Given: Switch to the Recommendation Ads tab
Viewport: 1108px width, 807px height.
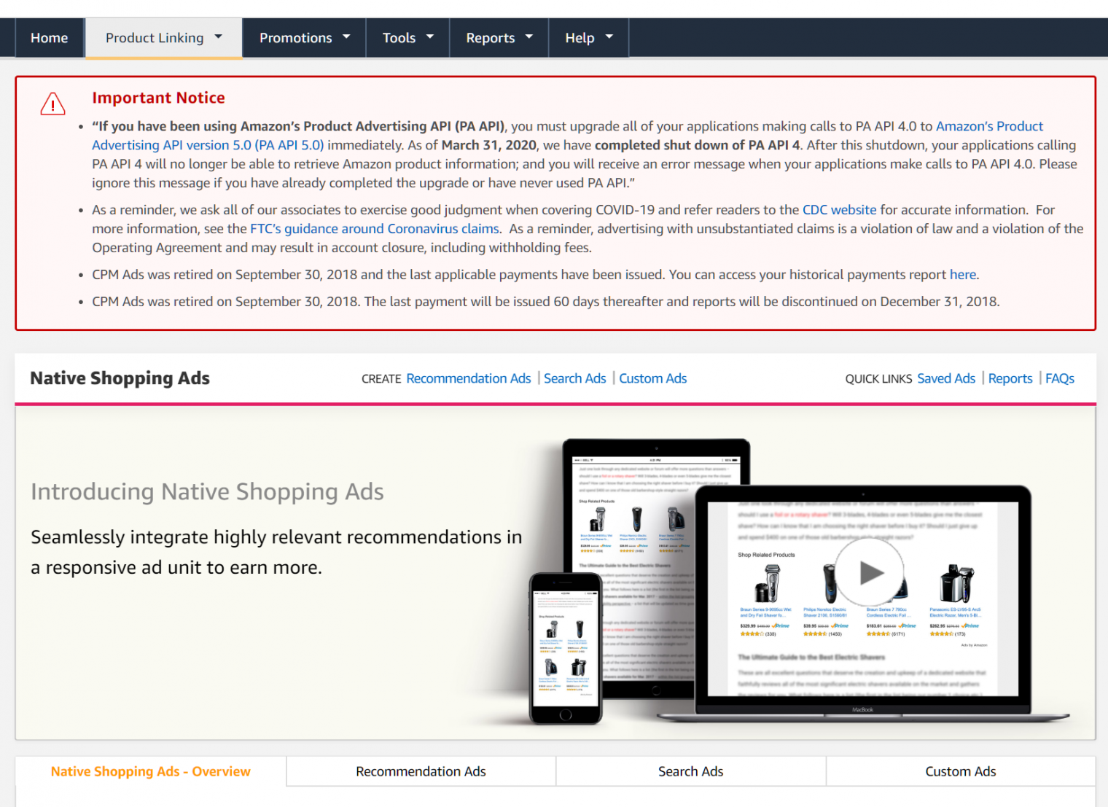Looking at the screenshot, I should (x=421, y=771).
